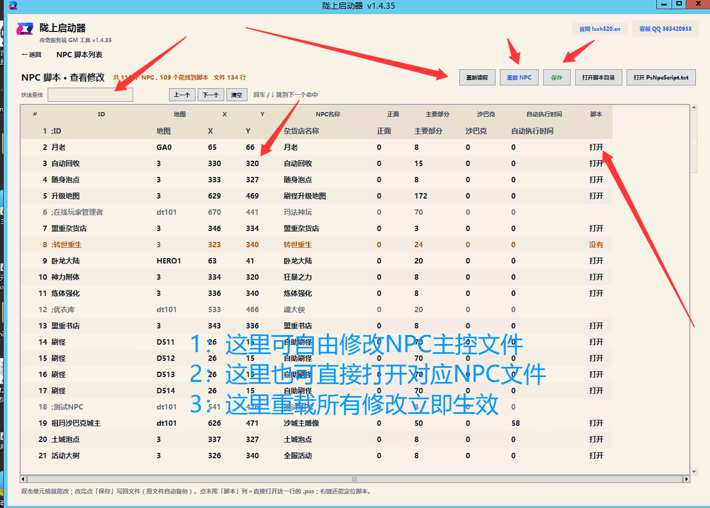Clear the search with 清空

237,95
